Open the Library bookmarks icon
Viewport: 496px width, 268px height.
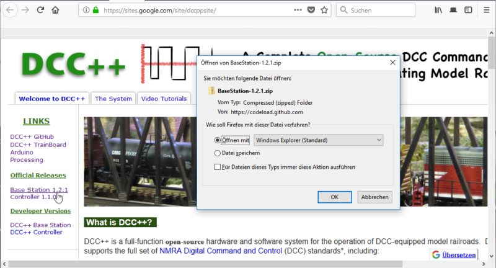[x=438, y=10]
